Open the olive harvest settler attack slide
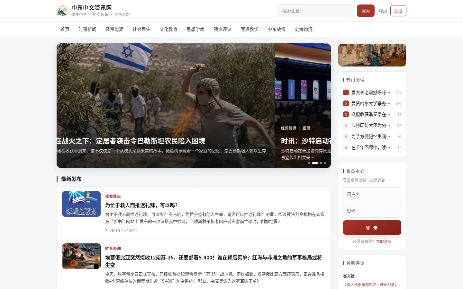Viewport: 463px width, 289px height. [166, 106]
